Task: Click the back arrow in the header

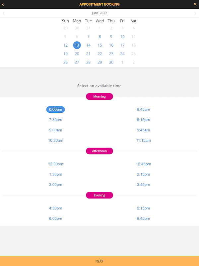Action: (x=3, y=4)
